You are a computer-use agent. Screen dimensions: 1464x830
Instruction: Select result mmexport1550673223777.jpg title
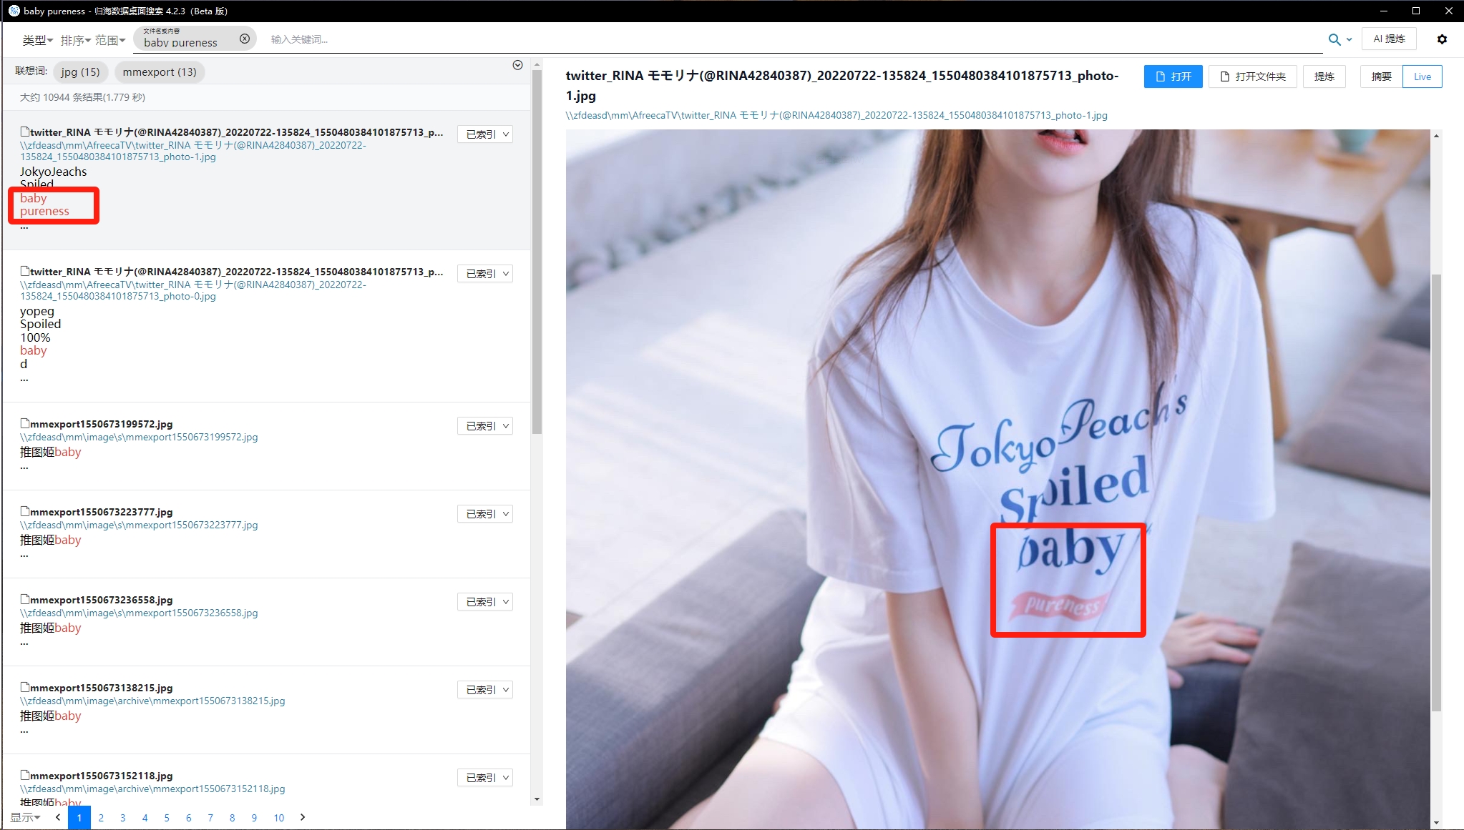(101, 512)
